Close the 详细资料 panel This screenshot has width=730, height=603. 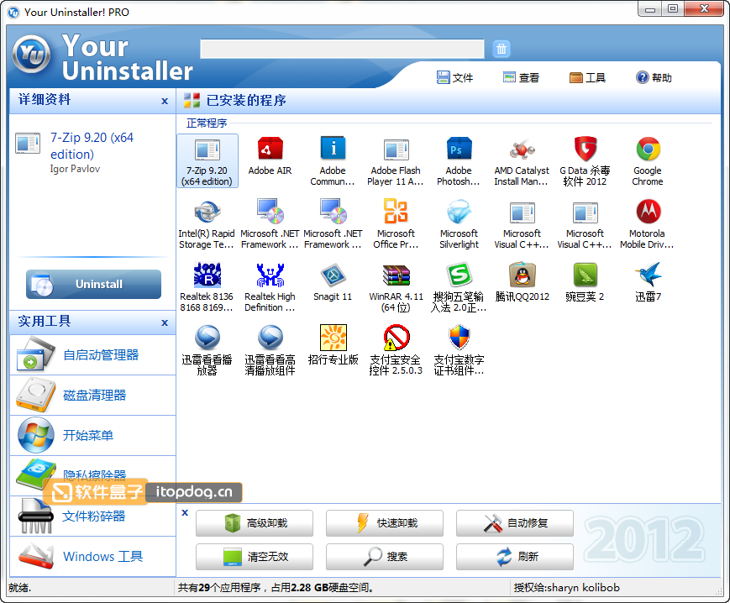(x=165, y=101)
